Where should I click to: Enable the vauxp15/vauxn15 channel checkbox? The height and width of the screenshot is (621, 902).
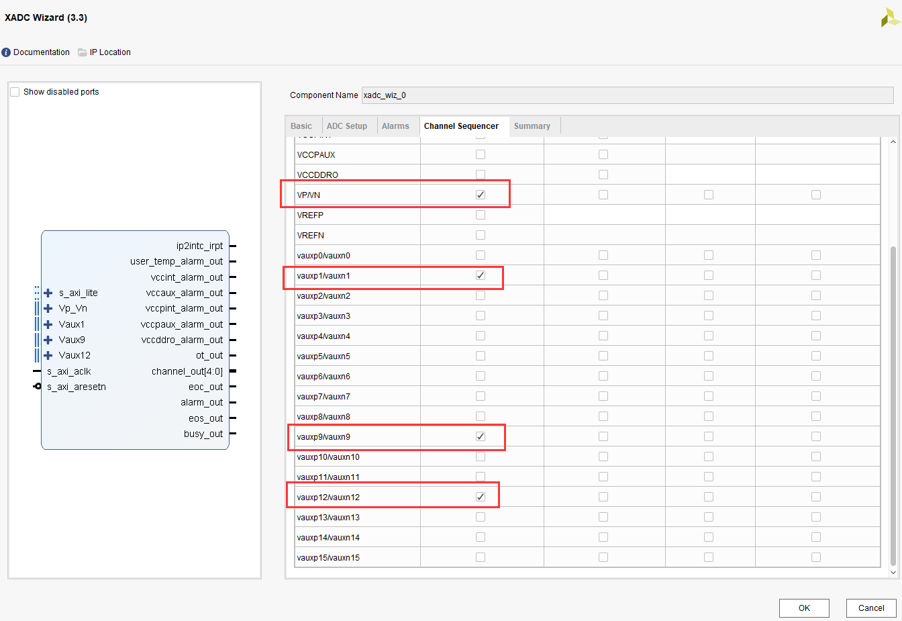pyautogui.click(x=481, y=557)
